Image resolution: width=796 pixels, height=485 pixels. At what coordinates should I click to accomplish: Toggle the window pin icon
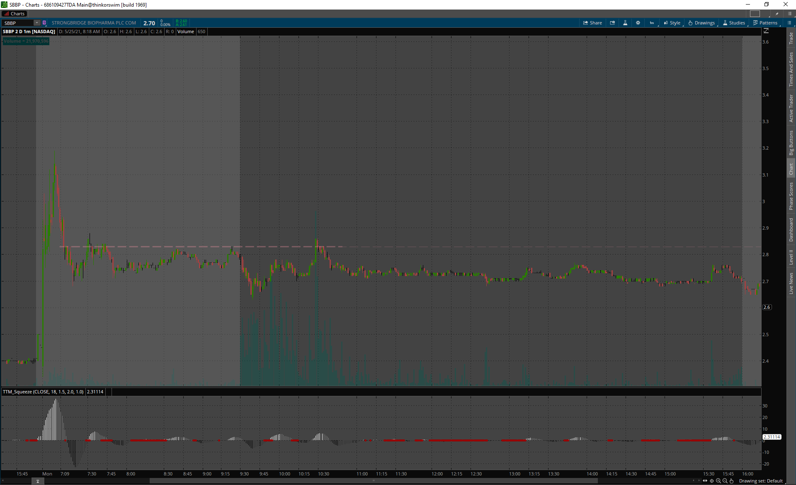(777, 14)
